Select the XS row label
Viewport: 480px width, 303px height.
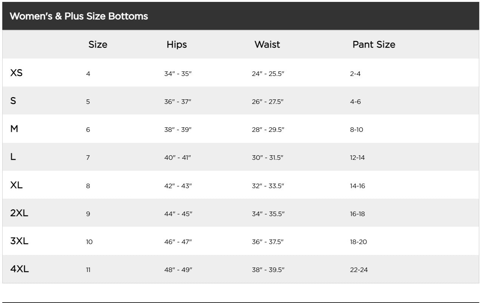[16, 73]
